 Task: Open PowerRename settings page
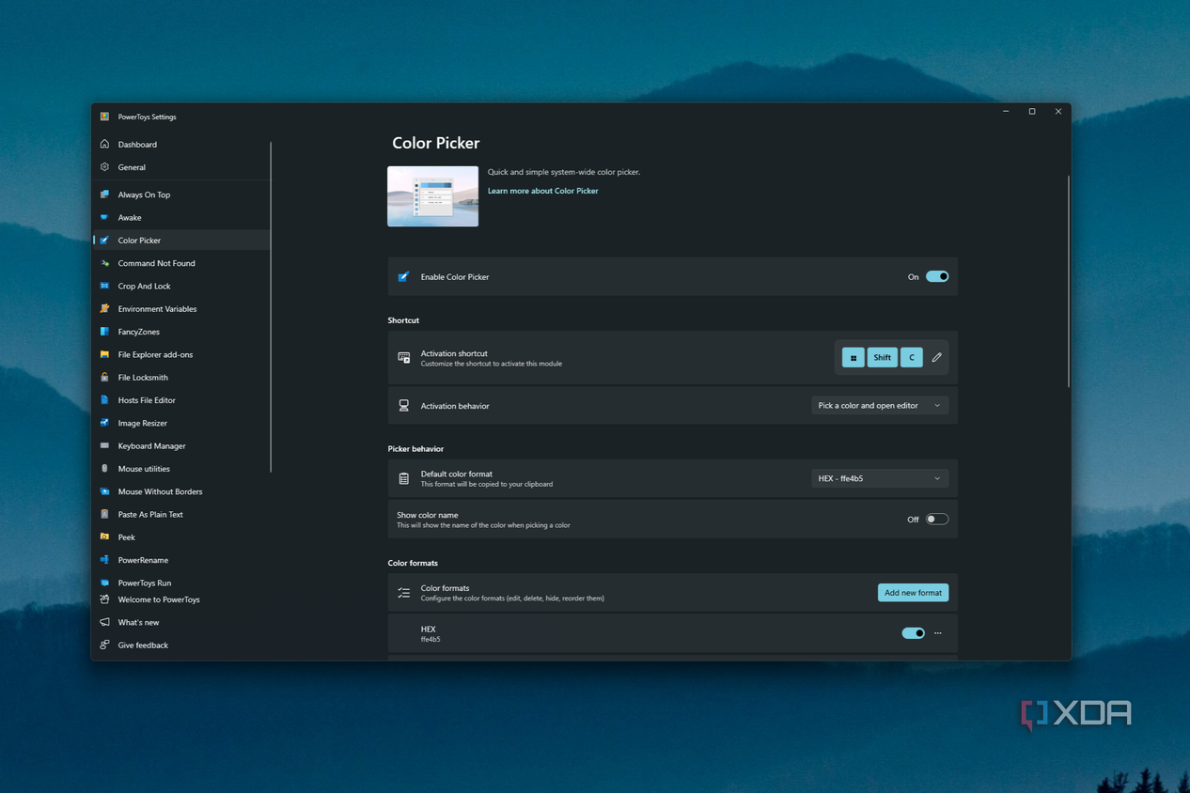coord(182,560)
